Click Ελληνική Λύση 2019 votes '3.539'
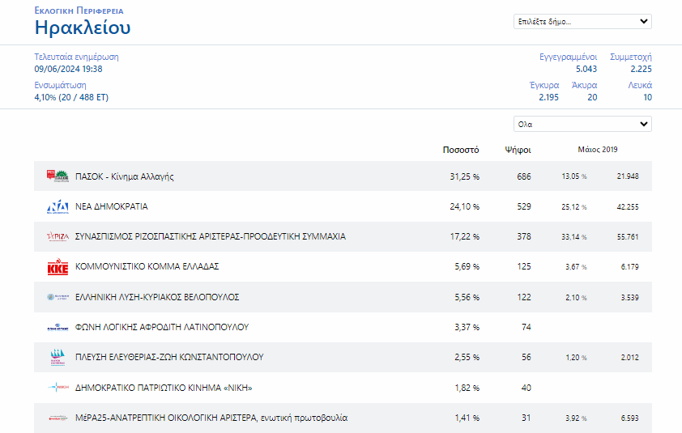 630,298
